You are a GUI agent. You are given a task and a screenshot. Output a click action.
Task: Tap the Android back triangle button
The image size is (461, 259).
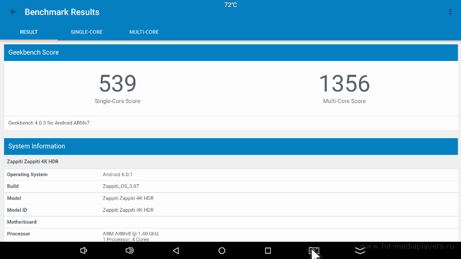tap(176, 250)
